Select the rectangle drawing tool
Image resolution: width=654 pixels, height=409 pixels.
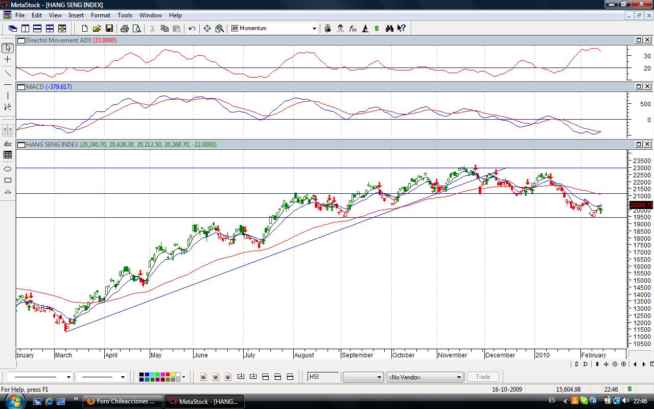(x=8, y=180)
